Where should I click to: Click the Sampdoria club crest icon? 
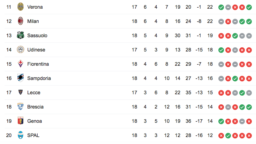point(21,78)
